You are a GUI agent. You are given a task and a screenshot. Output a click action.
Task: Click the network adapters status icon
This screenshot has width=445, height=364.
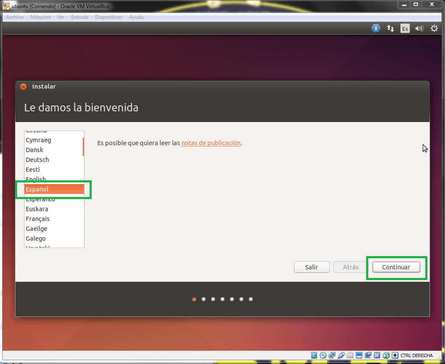(332, 355)
